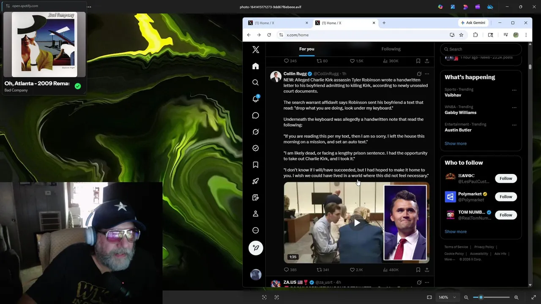The width and height of the screenshot is (541, 304).
Task: Open the rocket icon in the X sidebar
Action: click(256, 181)
